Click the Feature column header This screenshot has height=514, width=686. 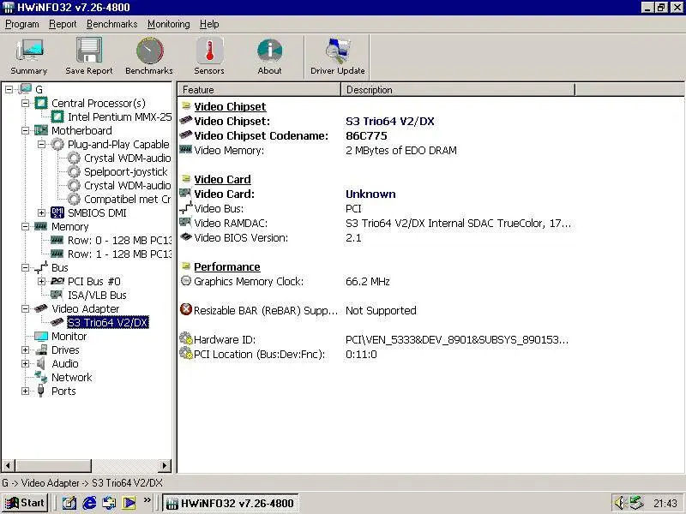pyautogui.click(x=259, y=90)
